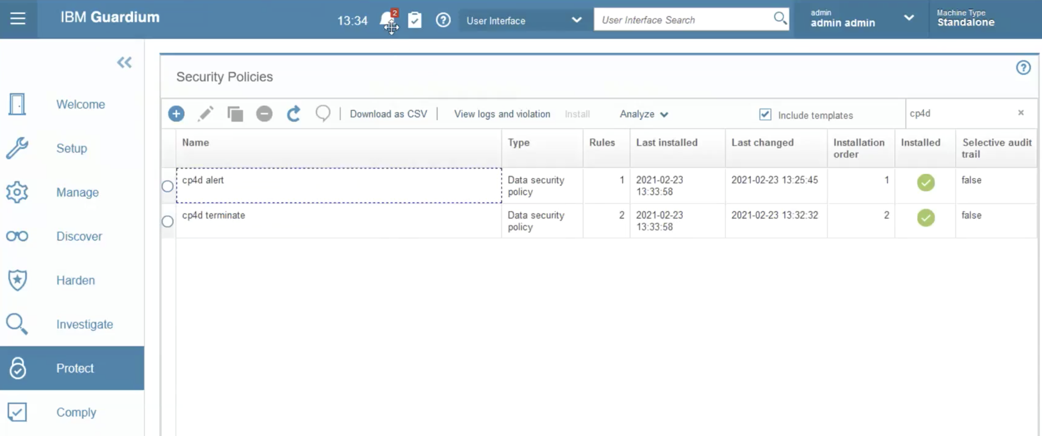Image resolution: width=1042 pixels, height=436 pixels.
Task: Add a new security policy
Action: point(176,114)
